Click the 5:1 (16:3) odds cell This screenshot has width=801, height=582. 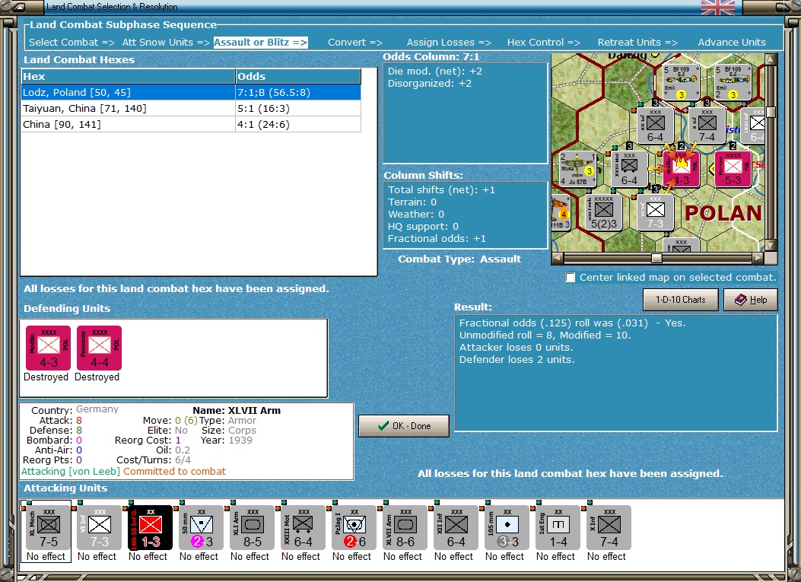pos(298,108)
